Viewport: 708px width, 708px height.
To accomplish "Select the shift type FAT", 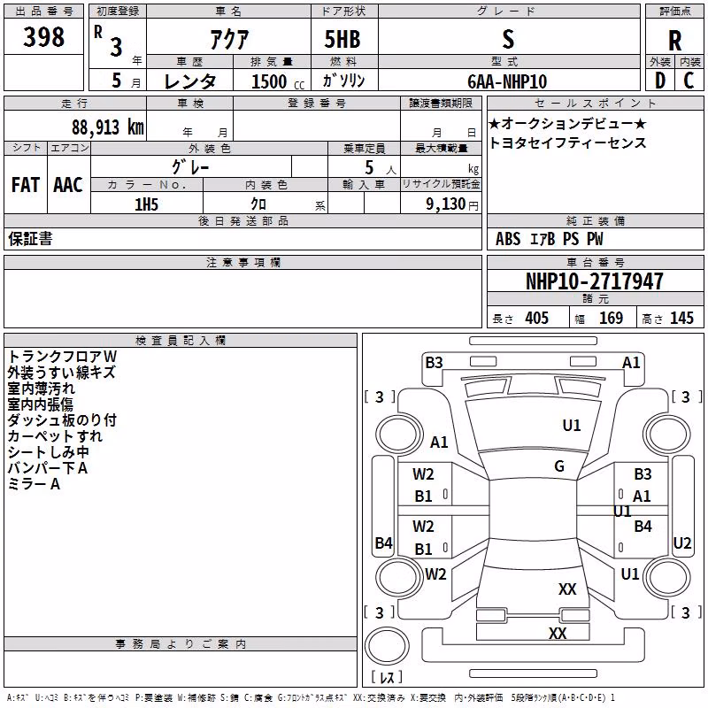I will (x=26, y=185).
